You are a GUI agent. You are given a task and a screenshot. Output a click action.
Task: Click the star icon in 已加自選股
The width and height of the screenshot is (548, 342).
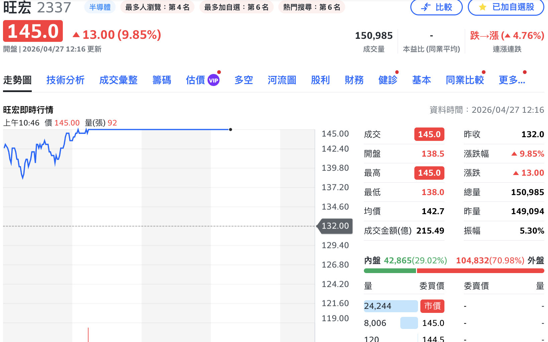[483, 7]
